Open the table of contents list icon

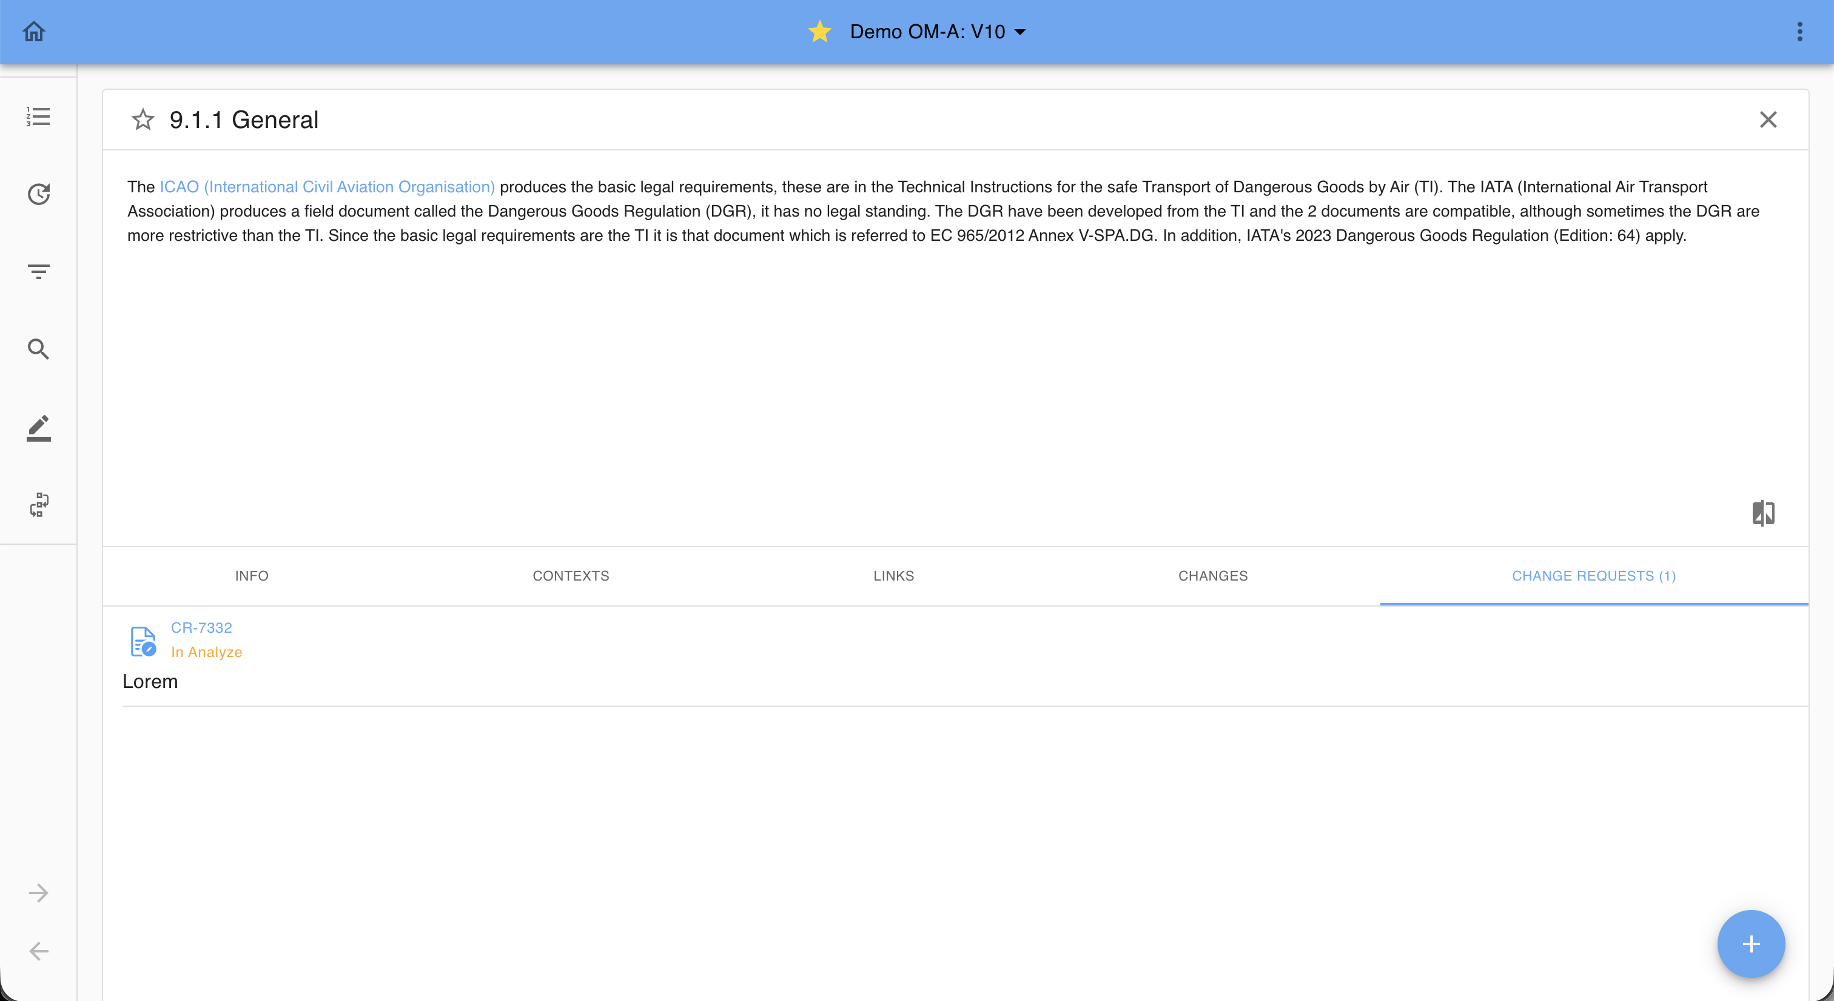pyautogui.click(x=38, y=116)
